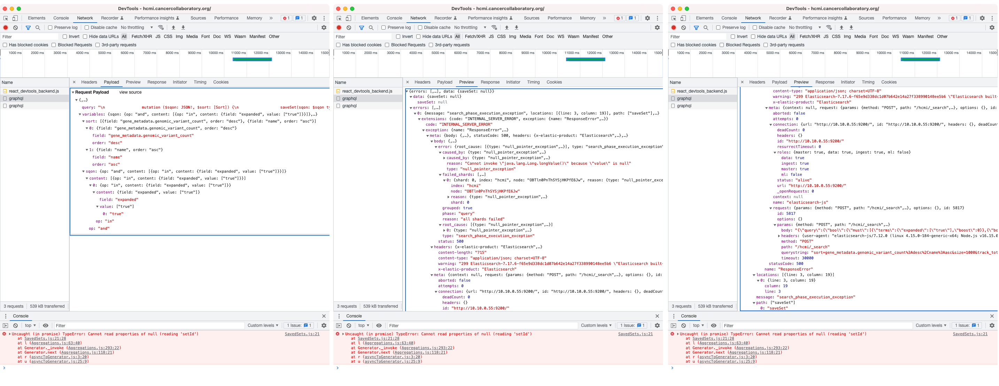
Task: Open SavedSets.js:21 source link in rightmost console
Action: [970, 334]
